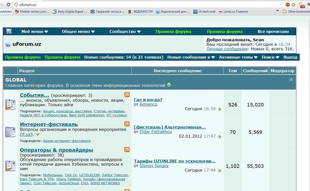Open the TAS-IX subforum
Screen dimensions: 310x191
[71, 175]
